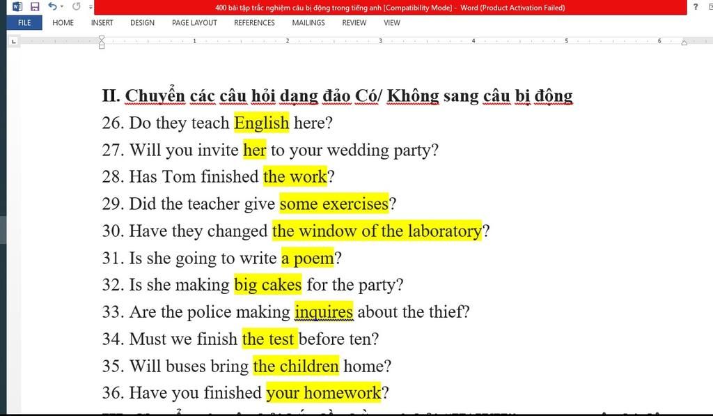Switch to the DESIGN ribbon tab
The width and height of the screenshot is (713, 416).
(x=142, y=23)
